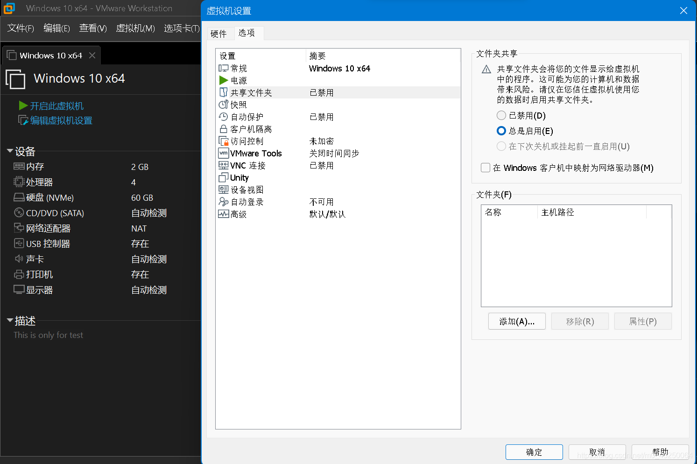The width and height of the screenshot is (697, 464).
Task: Click the 确定 (OK) button
Action: (x=534, y=452)
